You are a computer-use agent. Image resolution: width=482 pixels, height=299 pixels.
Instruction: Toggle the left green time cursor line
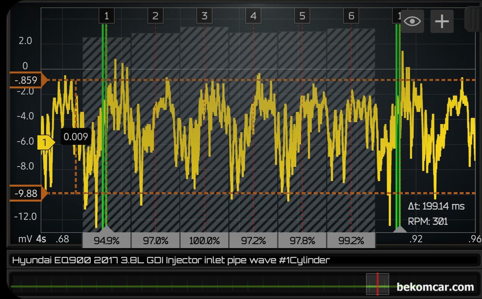[x=104, y=130]
